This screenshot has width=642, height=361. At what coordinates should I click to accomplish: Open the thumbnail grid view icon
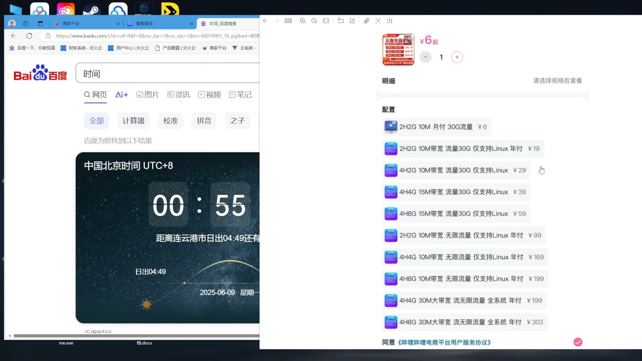pos(288,21)
